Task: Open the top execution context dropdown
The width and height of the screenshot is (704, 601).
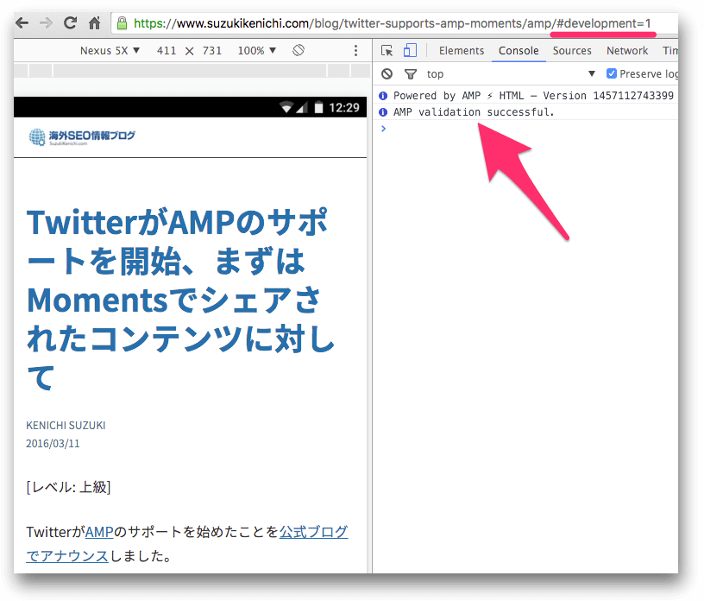Action: click(511, 73)
